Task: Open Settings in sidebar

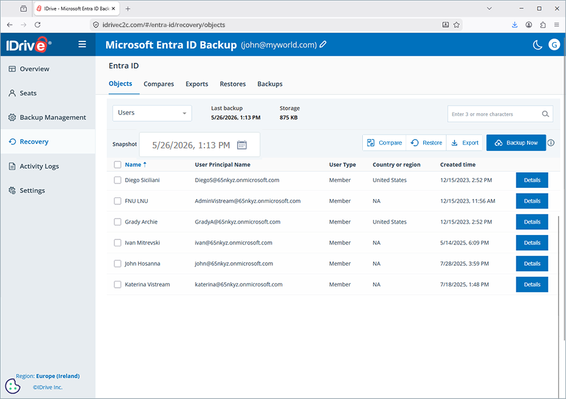Action: click(x=48, y=190)
